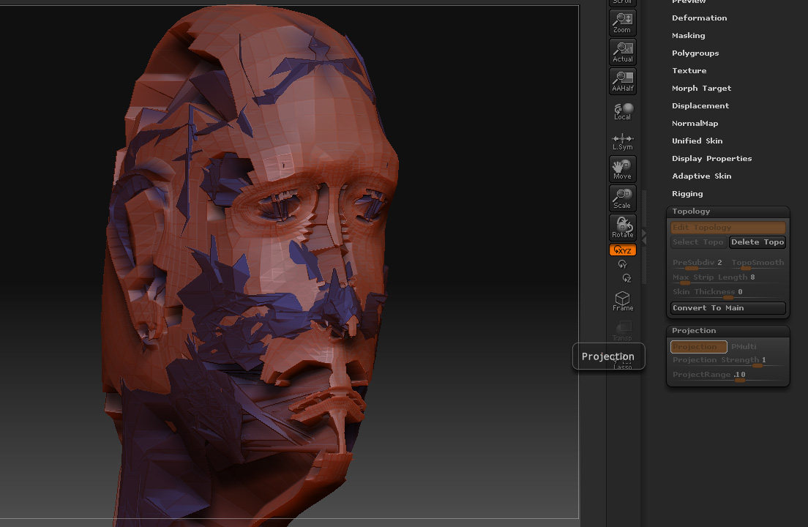Toggle Local transformations icon
808x527 pixels.
point(623,111)
